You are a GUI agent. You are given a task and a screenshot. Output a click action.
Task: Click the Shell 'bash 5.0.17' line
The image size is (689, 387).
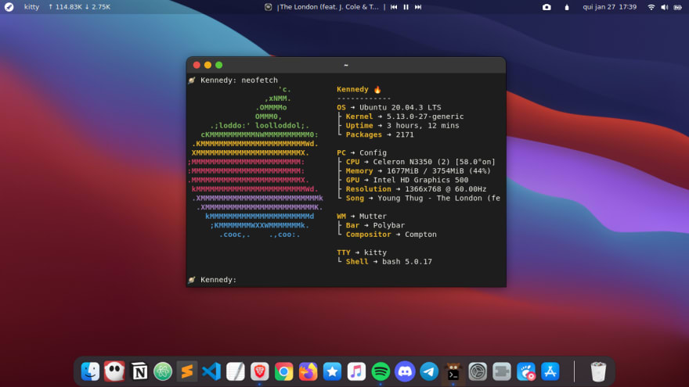(x=389, y=261)
